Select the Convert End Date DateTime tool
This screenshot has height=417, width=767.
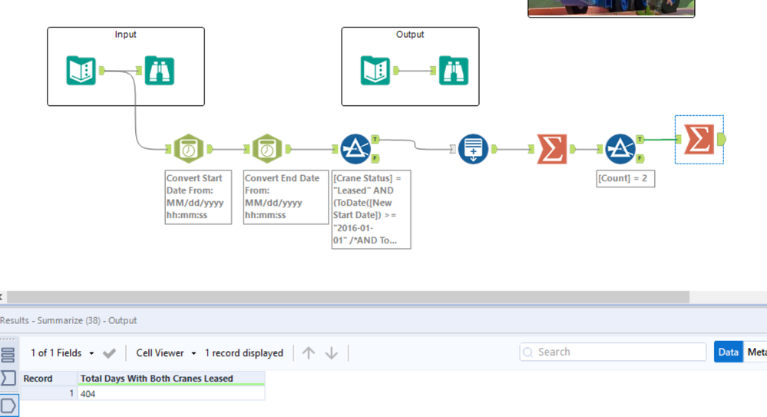tap(267, 149)
